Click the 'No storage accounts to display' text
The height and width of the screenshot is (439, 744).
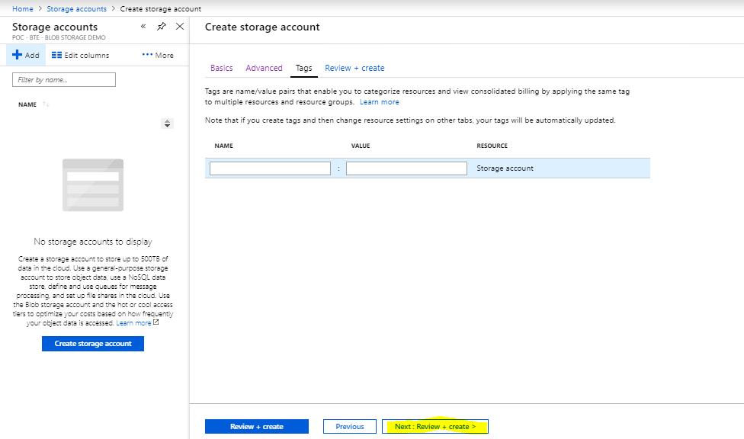[93, 242]
